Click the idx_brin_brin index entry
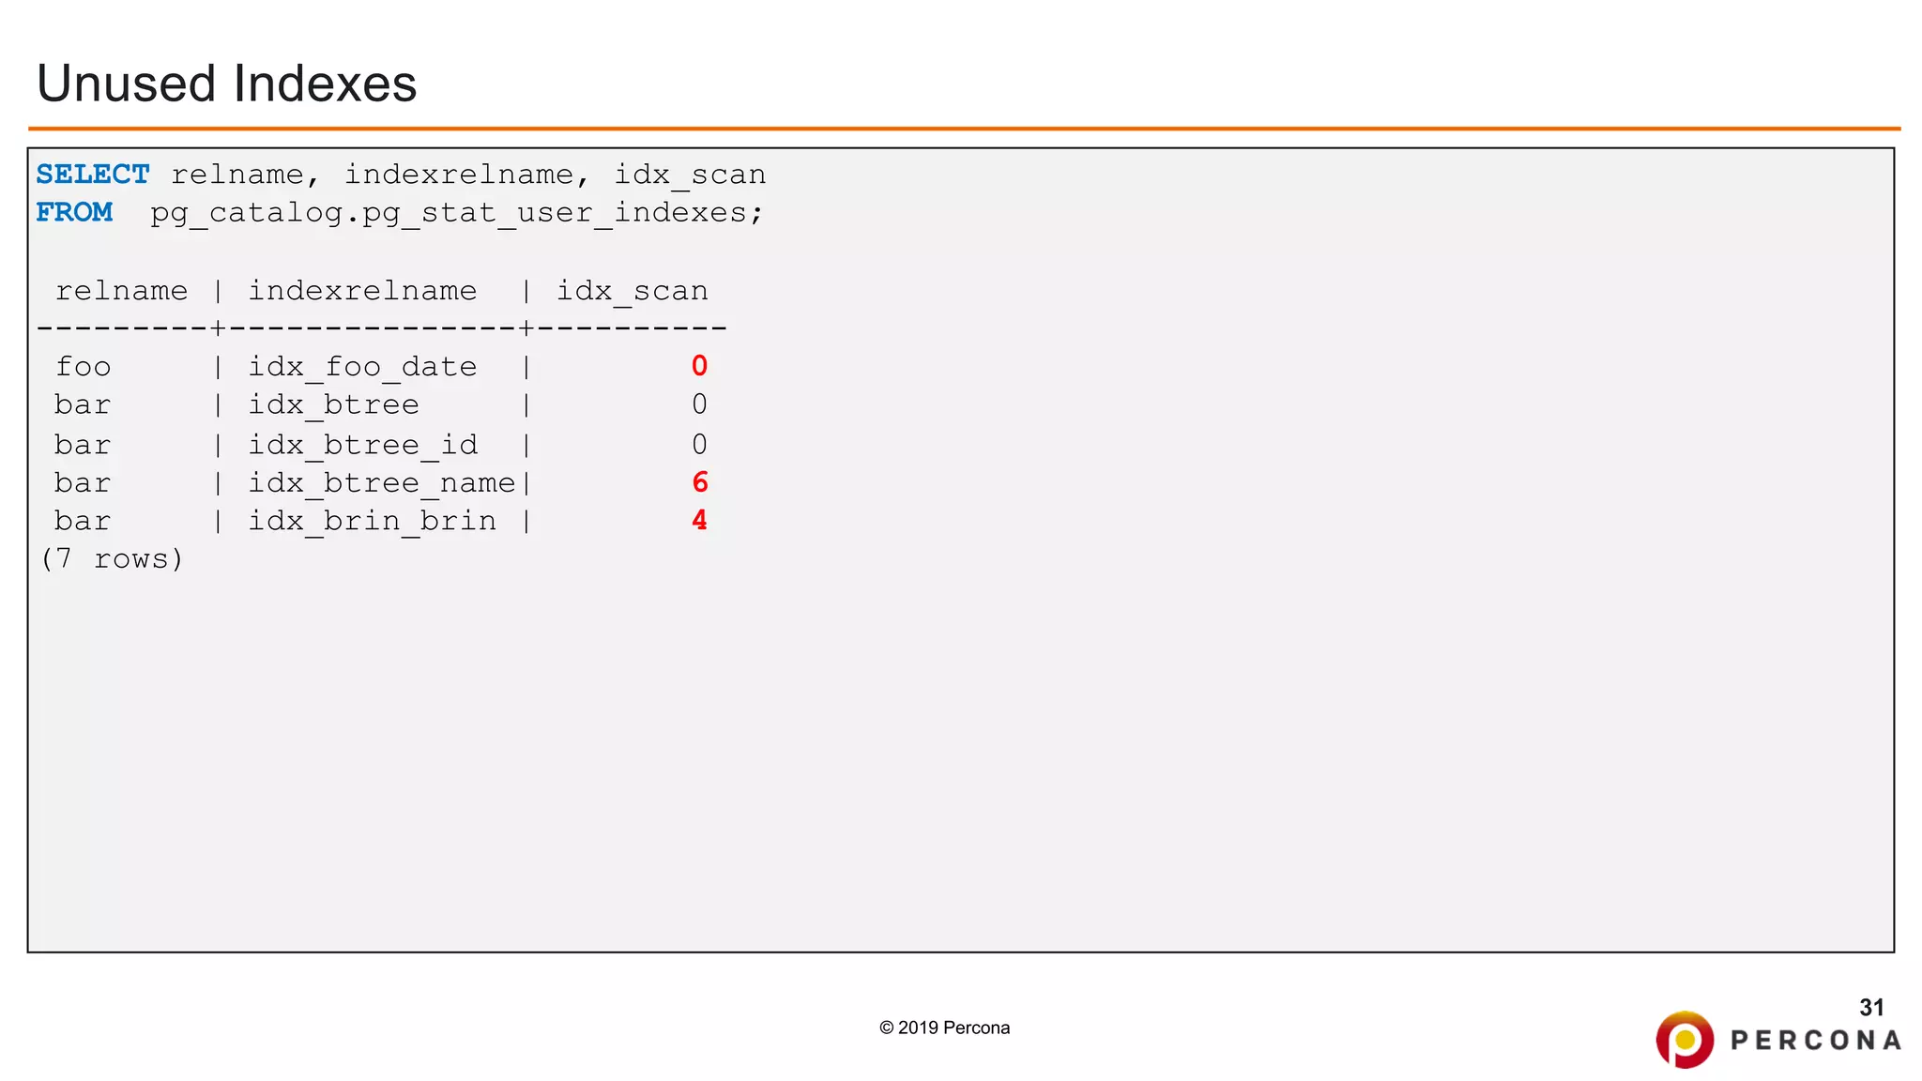The width and height of the screenshot is (1922, 1081). [372, 521]
